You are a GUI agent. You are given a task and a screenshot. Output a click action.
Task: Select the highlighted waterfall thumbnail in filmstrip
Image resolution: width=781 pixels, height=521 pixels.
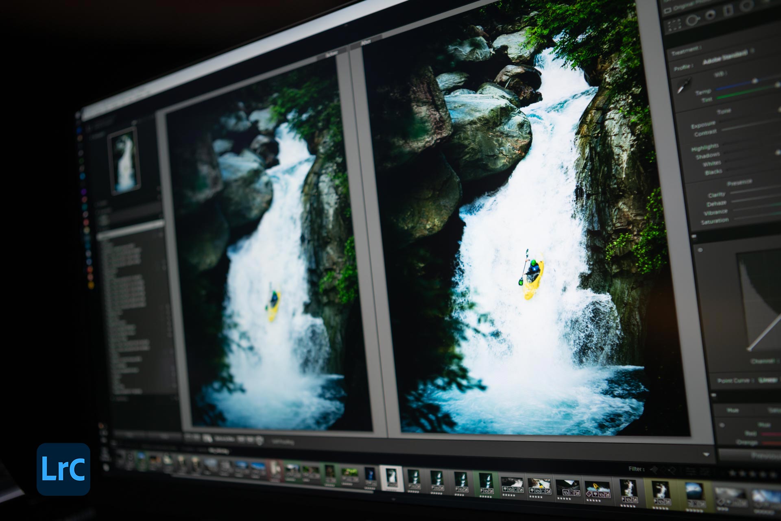pyautogui.click(x=391, y=477)
